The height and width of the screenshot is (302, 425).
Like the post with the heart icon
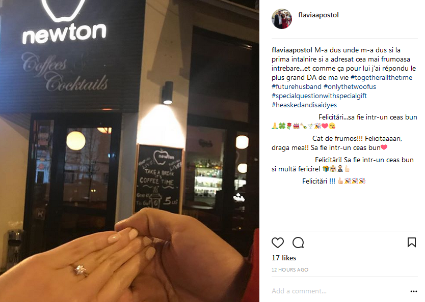pyautogui.click(x=278, y=243)
